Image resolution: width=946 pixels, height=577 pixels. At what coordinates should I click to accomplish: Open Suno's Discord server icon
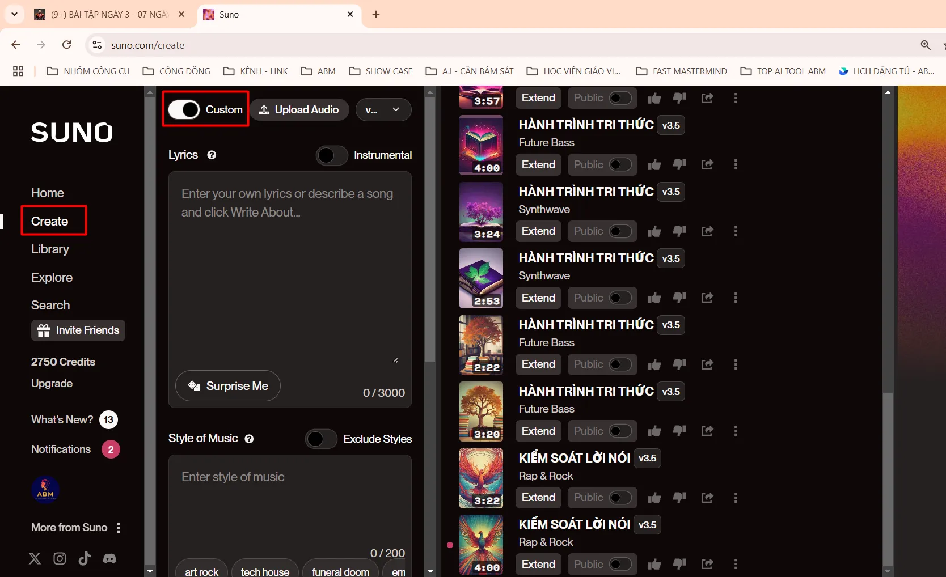pyautogui.click(x=109, y=558)
